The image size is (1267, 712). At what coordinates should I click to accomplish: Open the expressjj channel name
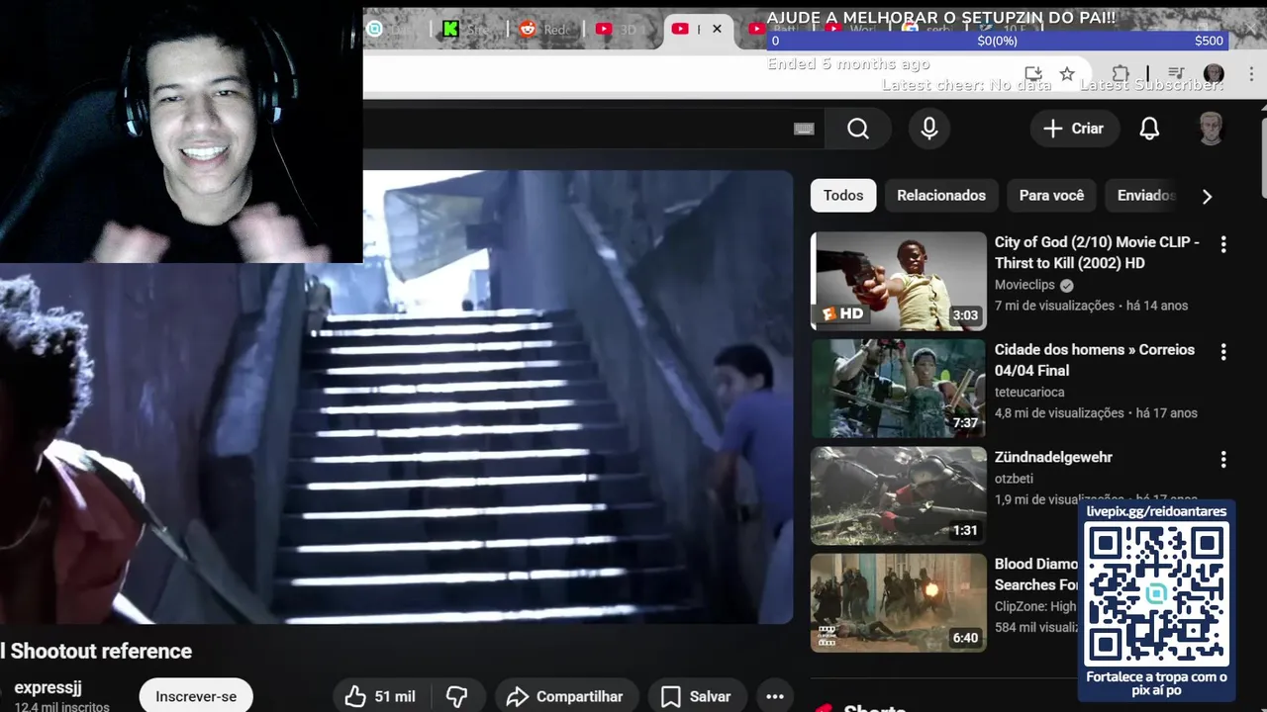pyautogui.click(x=48, y=687)
